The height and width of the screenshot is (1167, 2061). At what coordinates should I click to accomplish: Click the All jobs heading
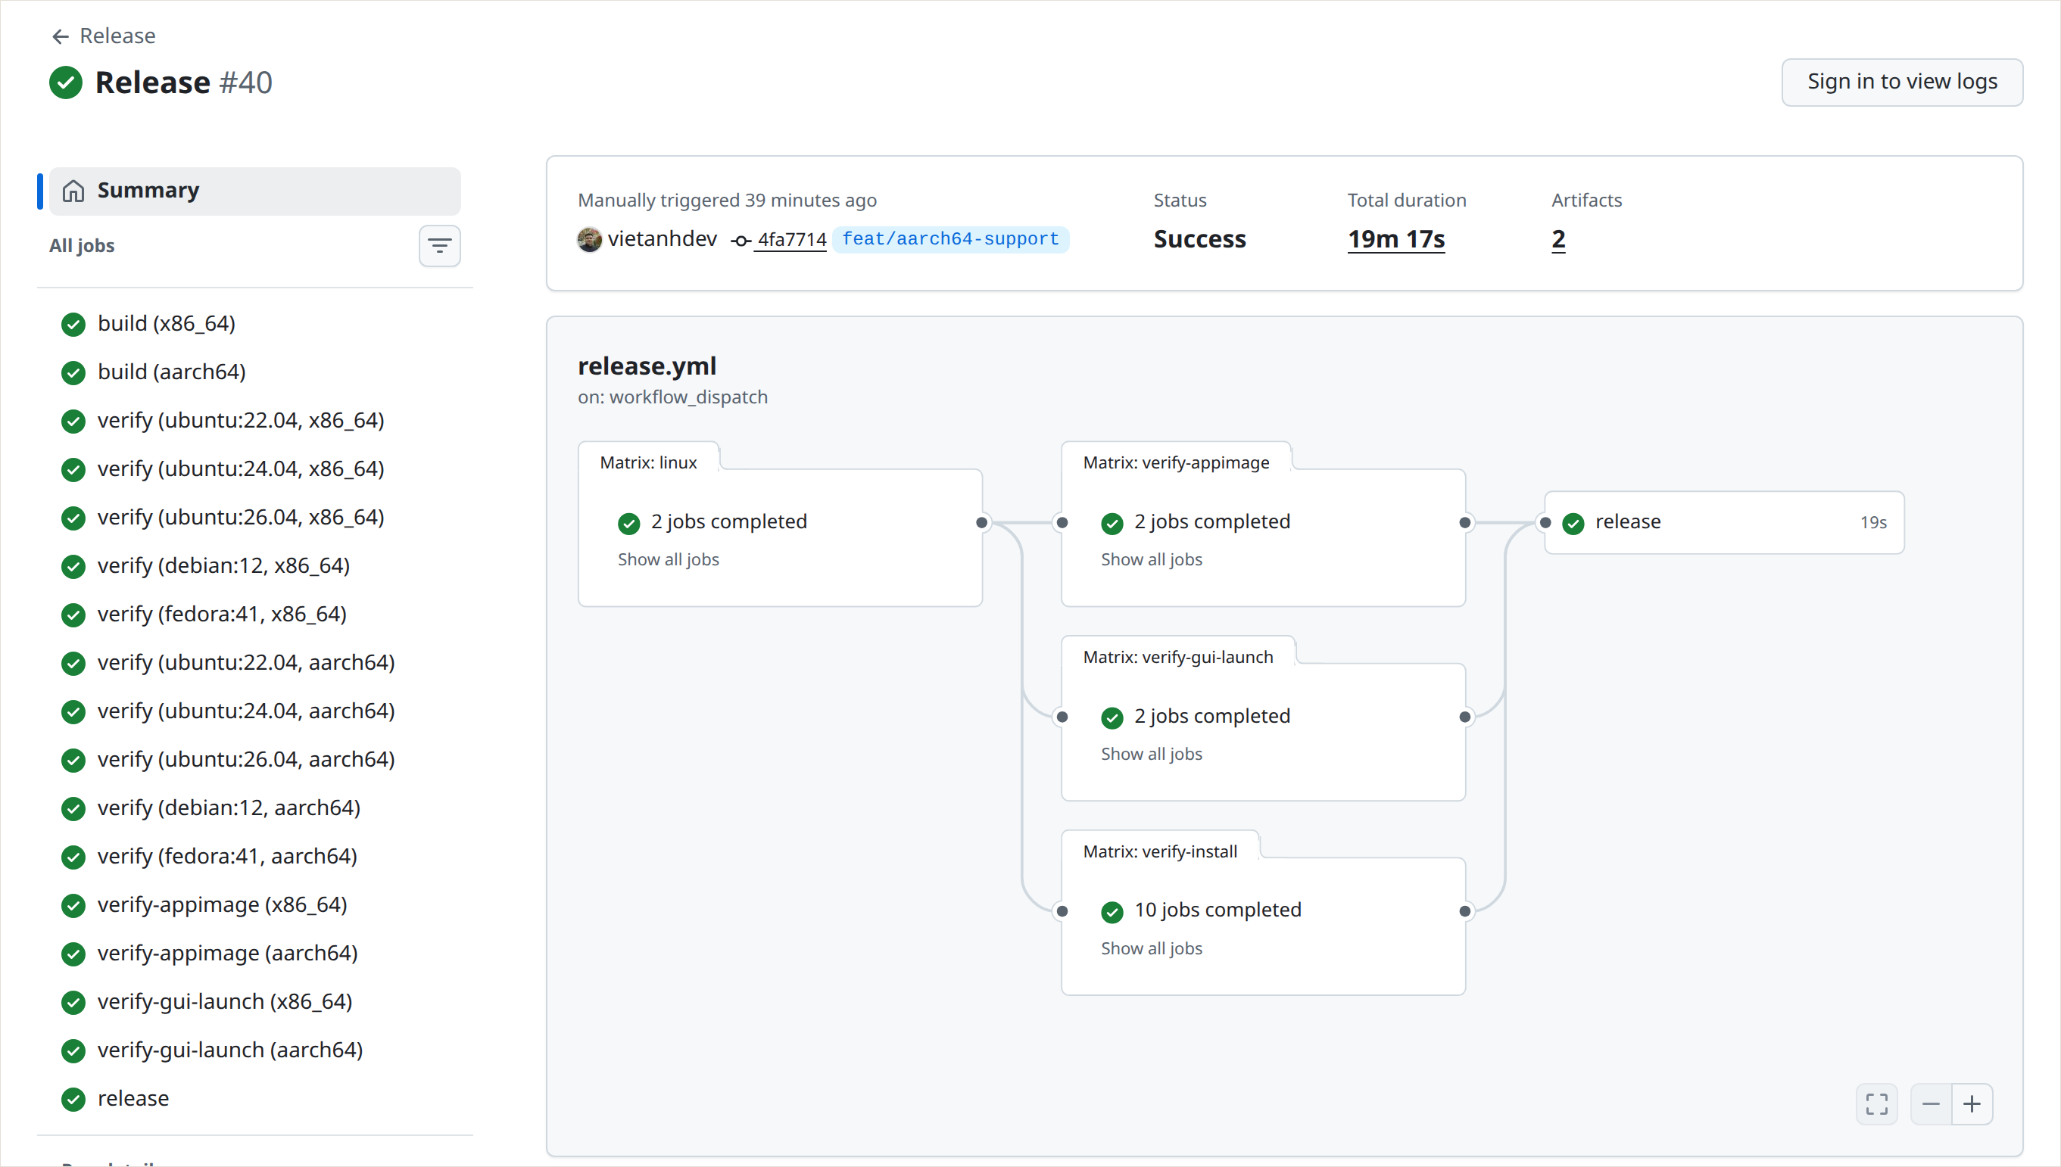coord(82,246)
